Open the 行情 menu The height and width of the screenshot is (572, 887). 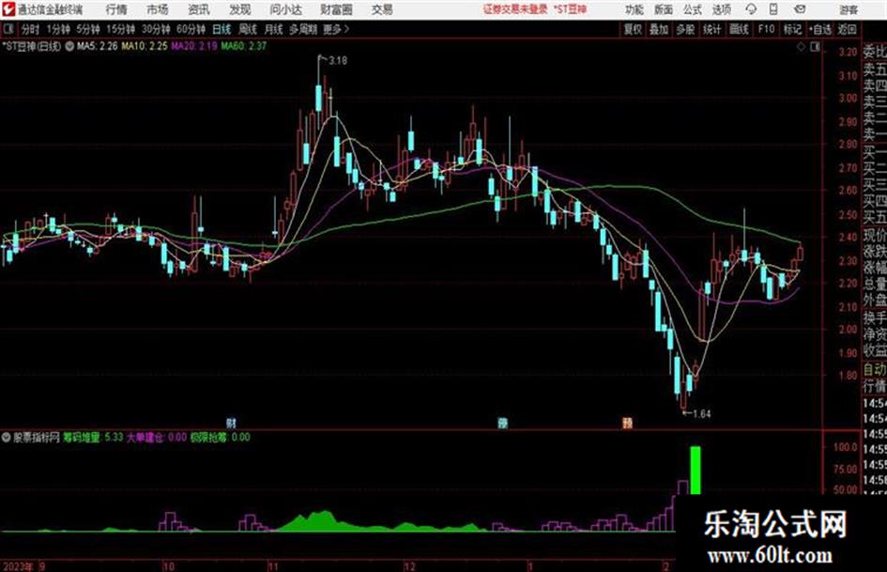pos(116,9)
